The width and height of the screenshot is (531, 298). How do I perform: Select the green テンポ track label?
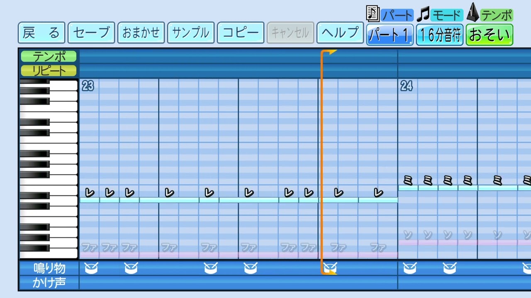(49, 56)
